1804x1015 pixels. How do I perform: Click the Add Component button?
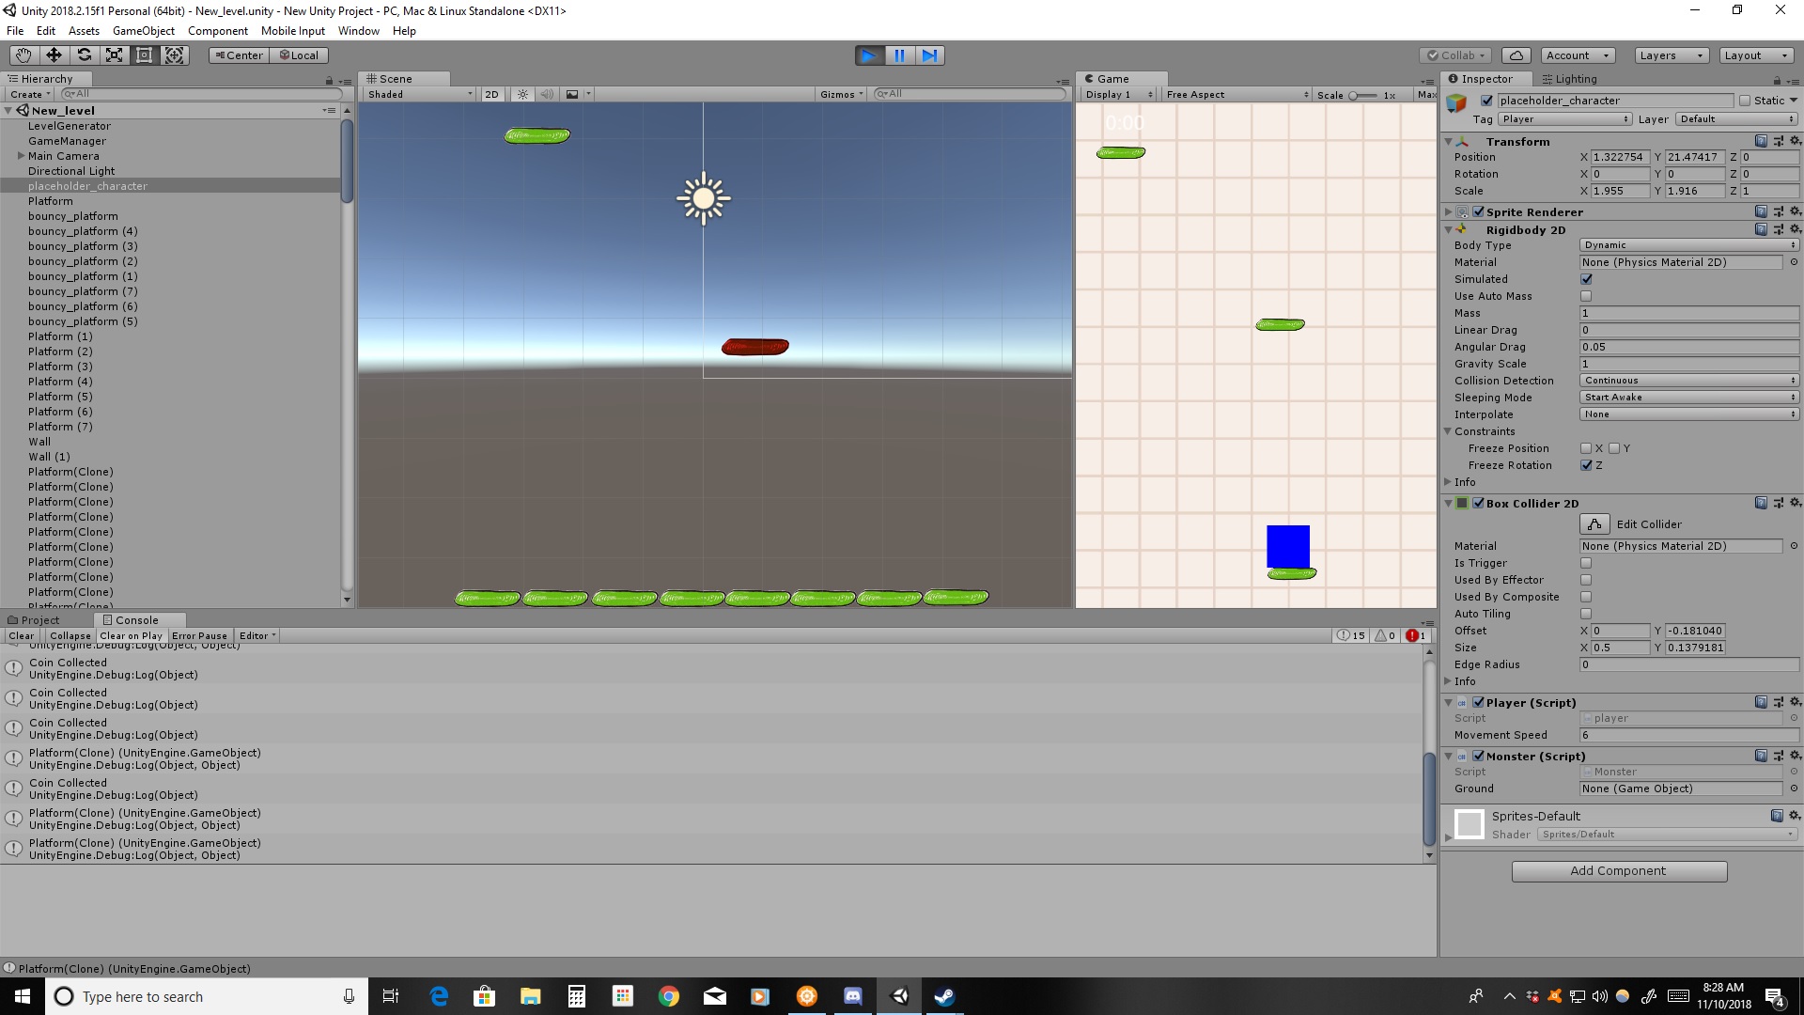[x=1619, y=871]
